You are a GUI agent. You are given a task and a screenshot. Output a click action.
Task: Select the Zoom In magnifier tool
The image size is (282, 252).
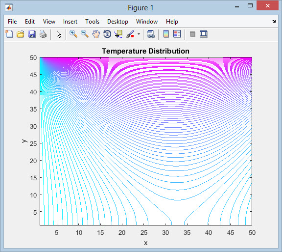[73, 34]
